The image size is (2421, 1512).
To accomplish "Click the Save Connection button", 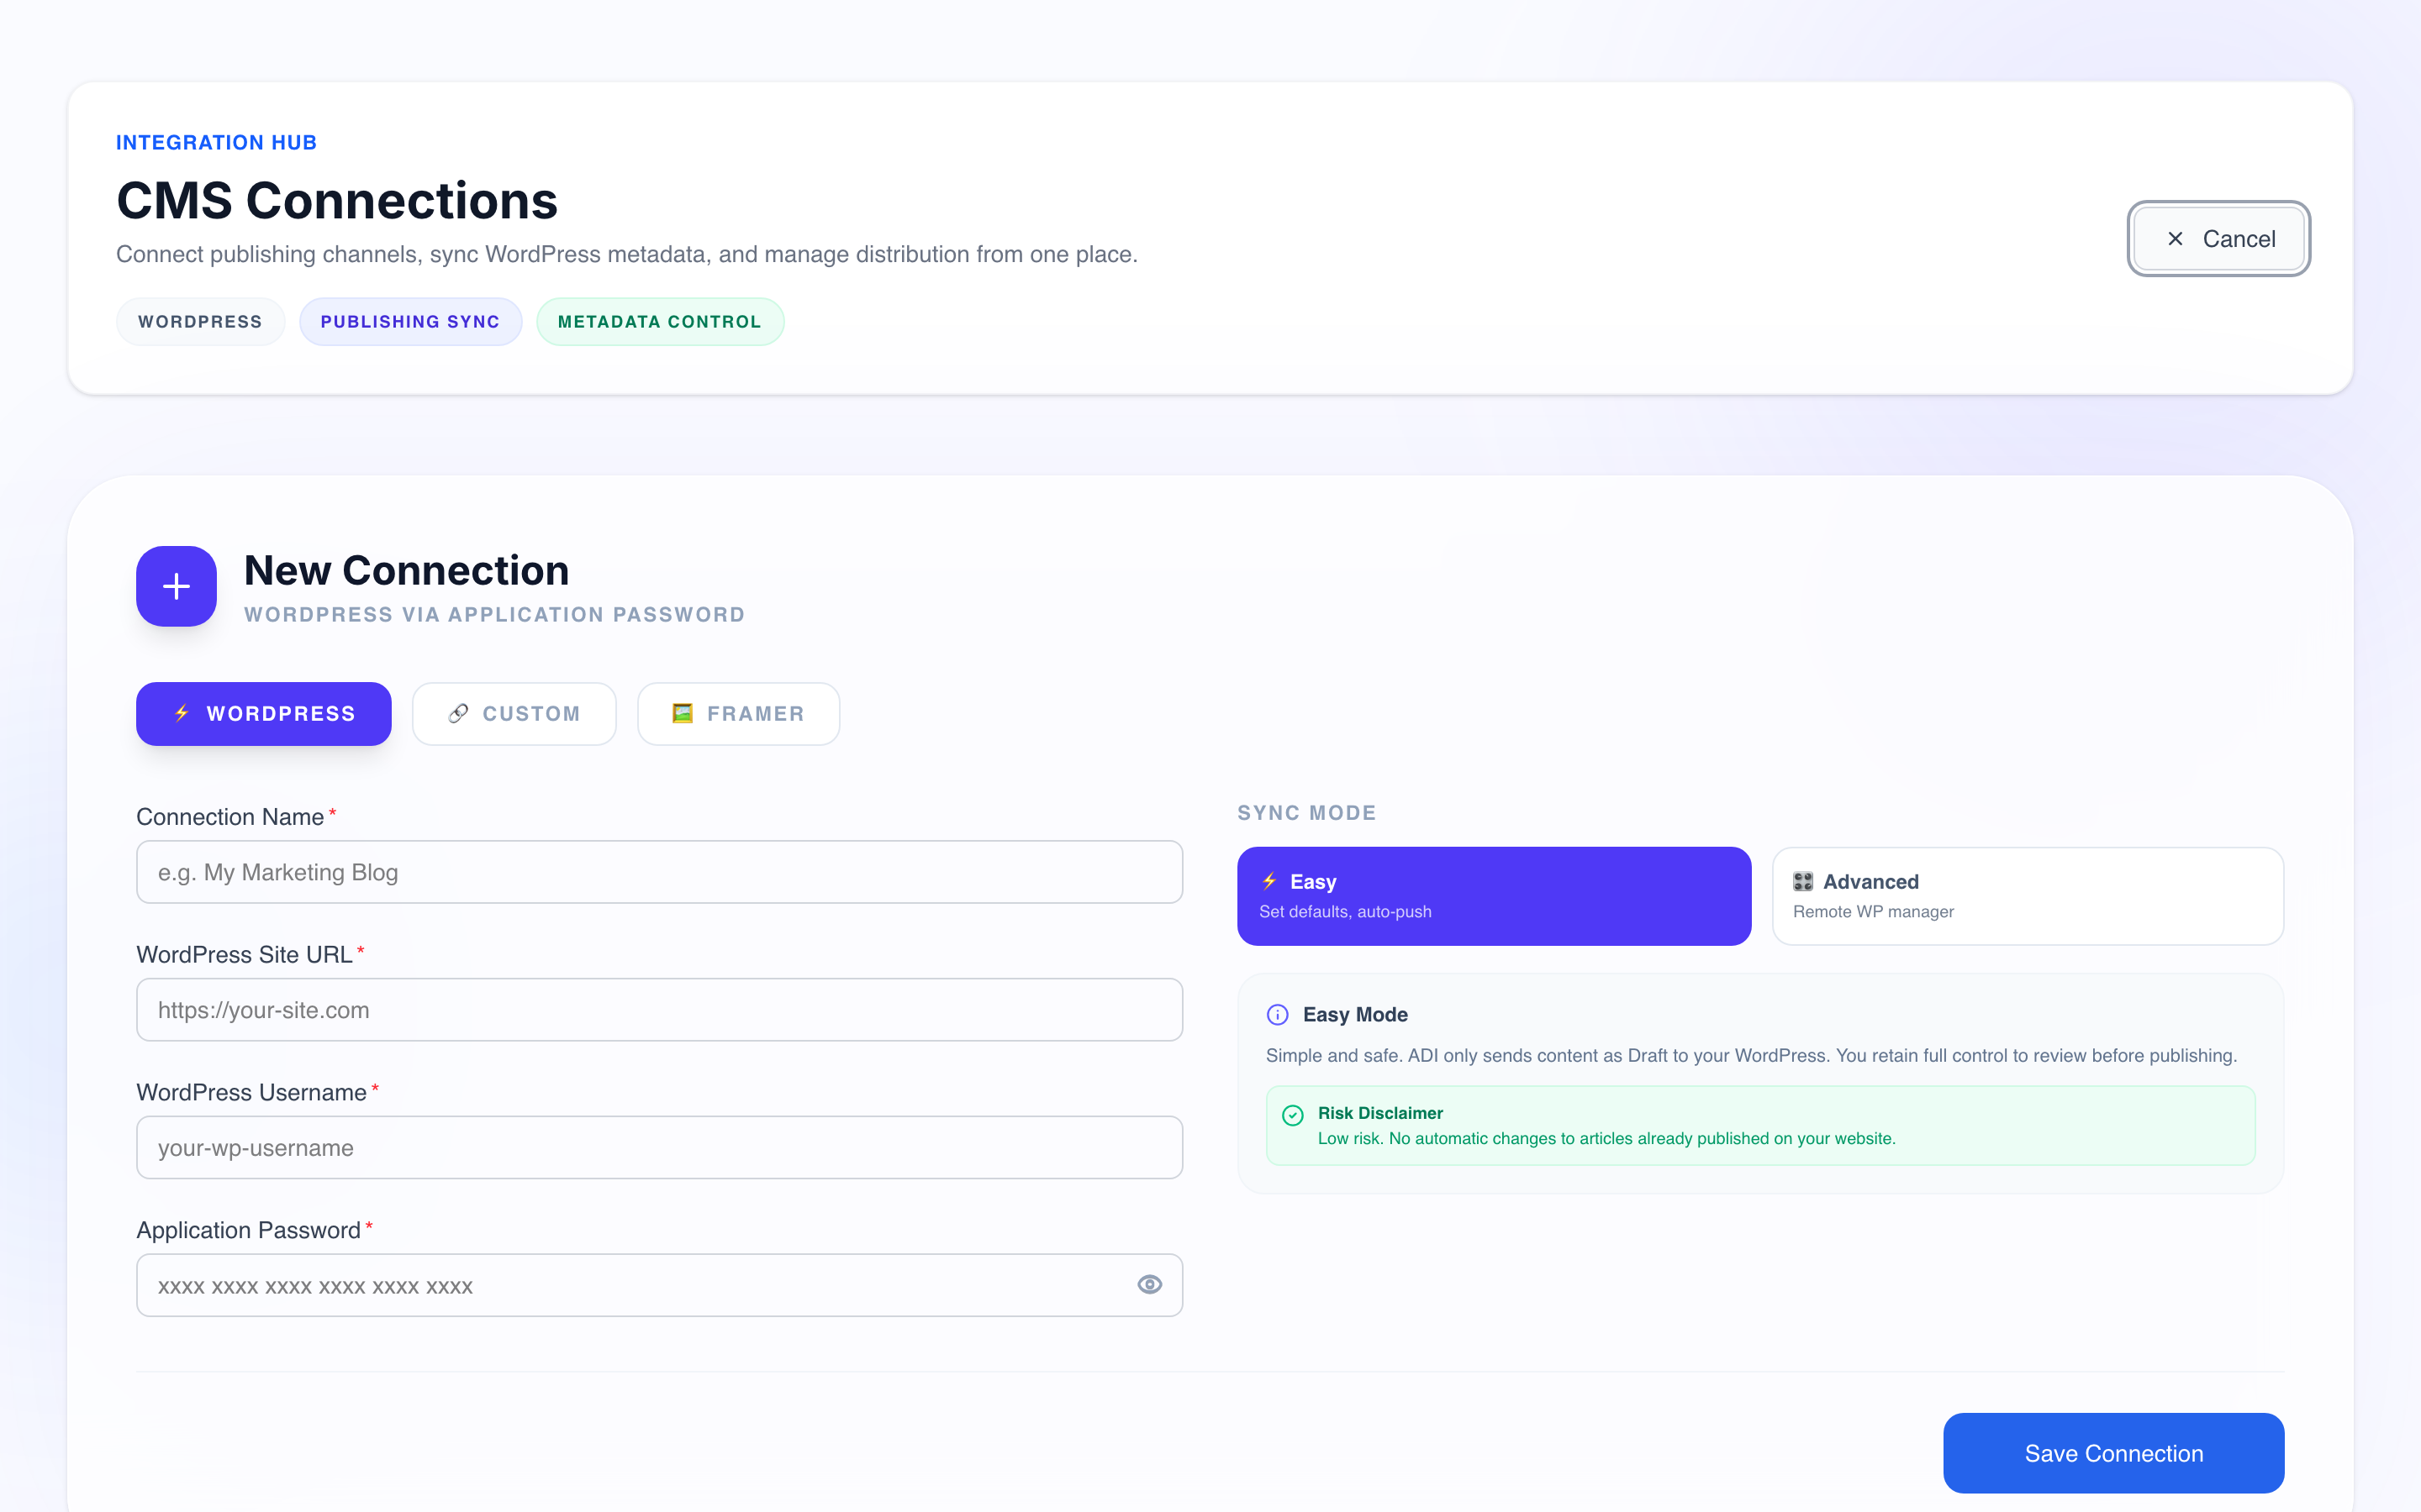I will click(x=2112, y=1453).
